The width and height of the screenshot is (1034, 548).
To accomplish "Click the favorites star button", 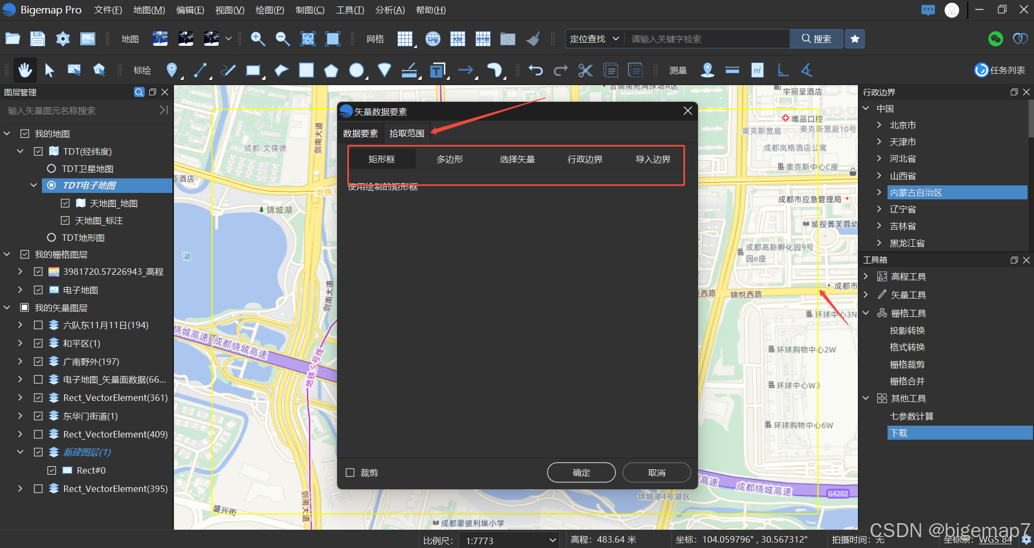I will click(855, 39).
